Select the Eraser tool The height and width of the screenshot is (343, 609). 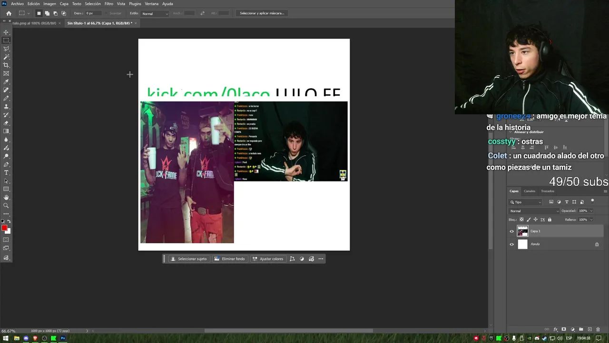pos(6,123)
